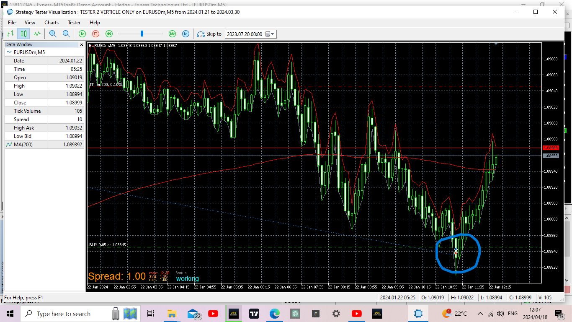Stop testing with the red stop button
572x322 pixels.
click(x=95, y=34)
